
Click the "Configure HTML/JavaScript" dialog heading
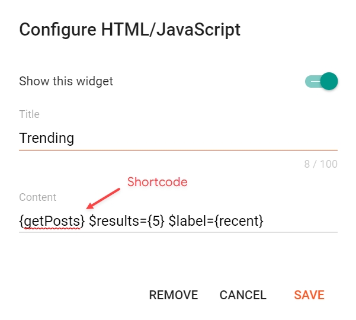[x=130, y=30]
